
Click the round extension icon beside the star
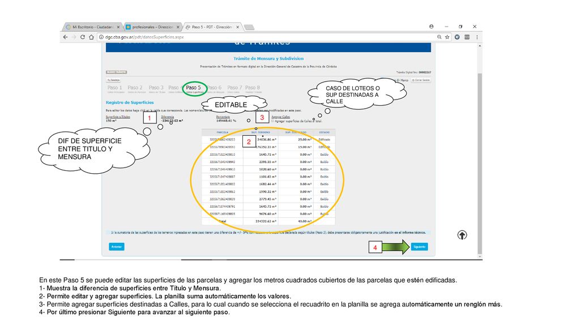point(457,37)
